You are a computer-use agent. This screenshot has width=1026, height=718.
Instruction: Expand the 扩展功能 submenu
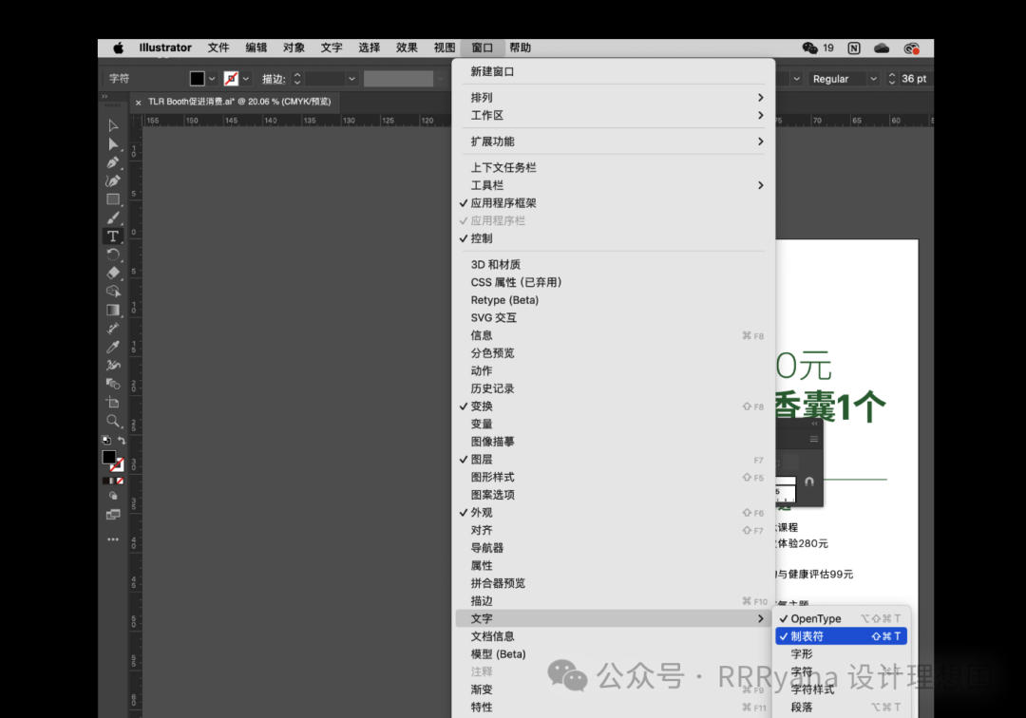(613, 142)
